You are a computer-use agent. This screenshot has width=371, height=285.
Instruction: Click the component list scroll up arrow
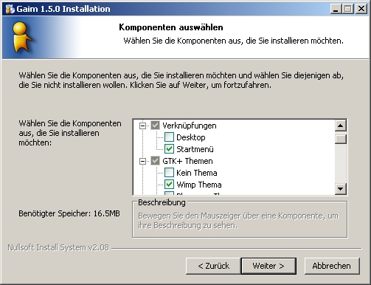(341, 126)
